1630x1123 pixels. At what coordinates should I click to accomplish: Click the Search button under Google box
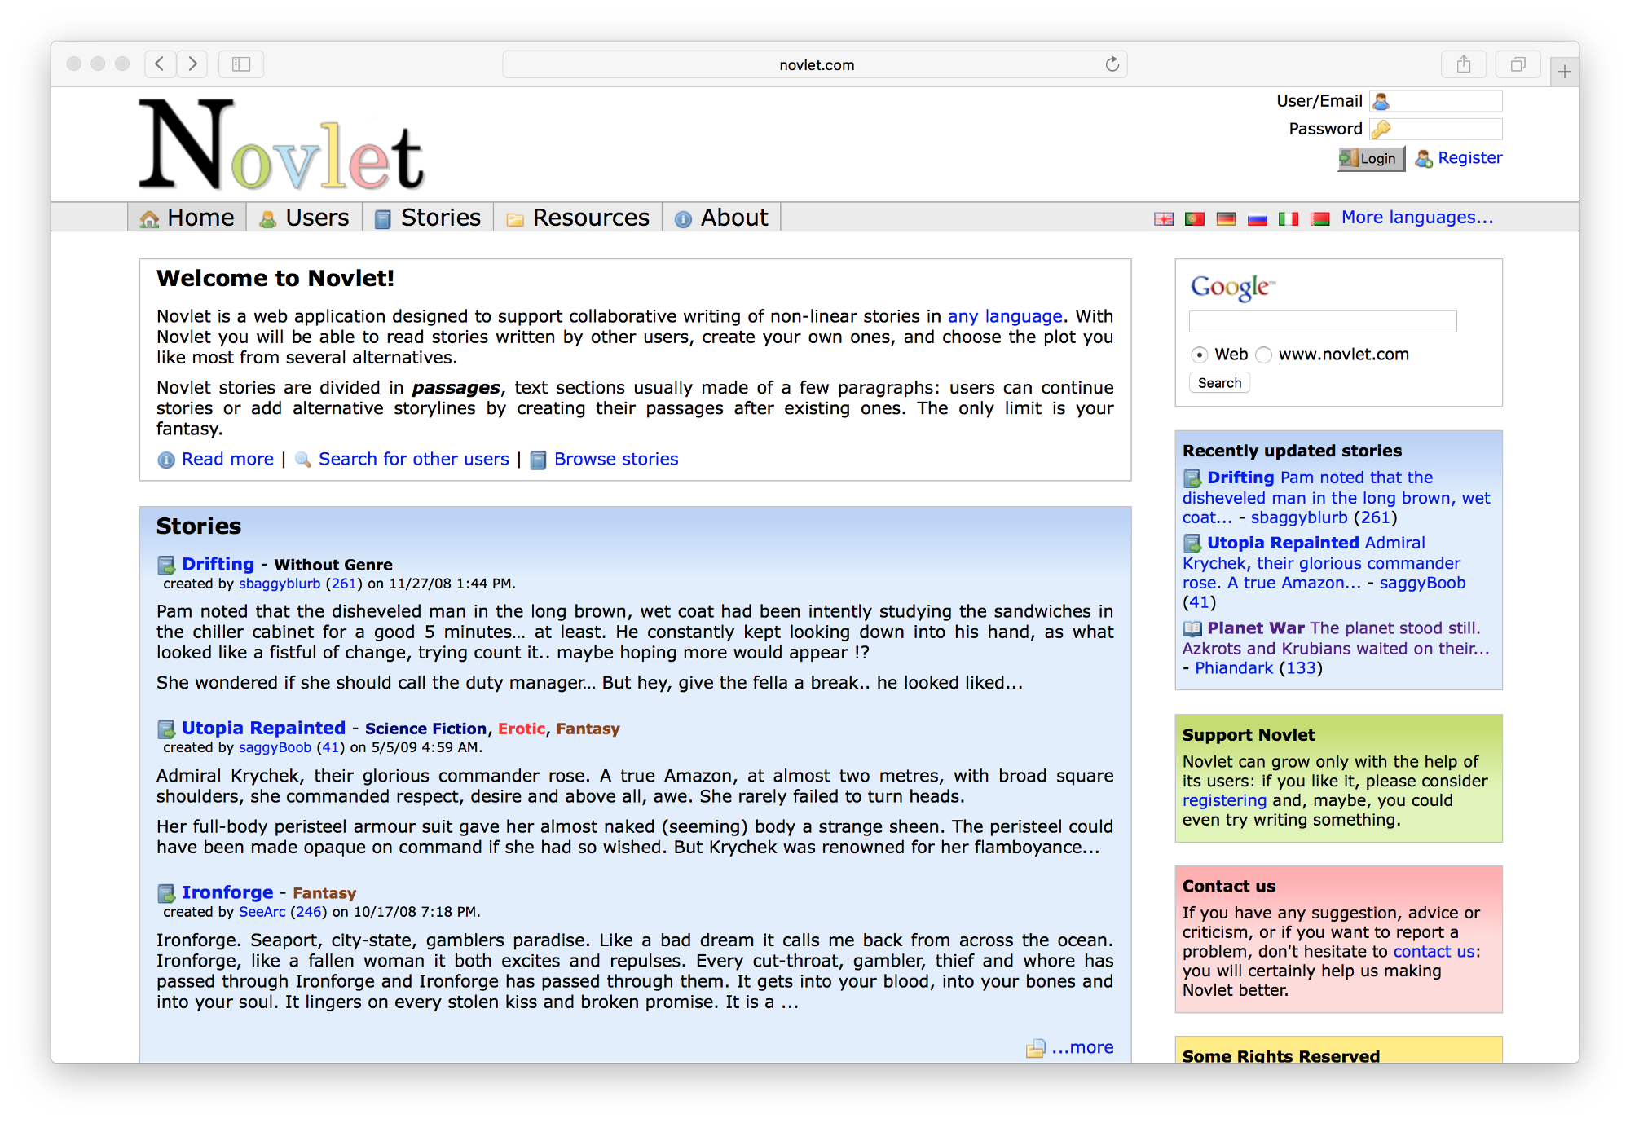1218,382
